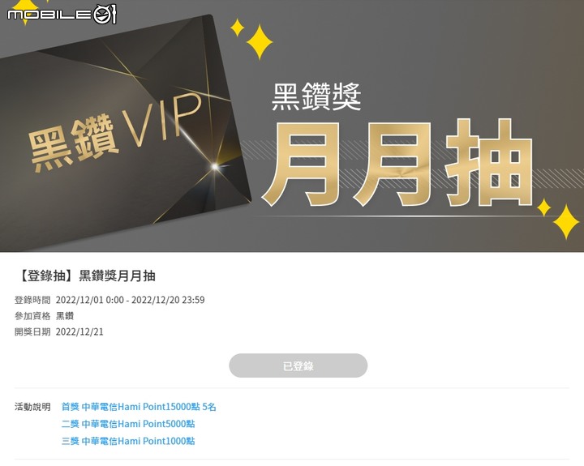Open the 二獎 Hami Point5000點 link
The width and height of the screenshot is (584, 466).
(128, 424)
